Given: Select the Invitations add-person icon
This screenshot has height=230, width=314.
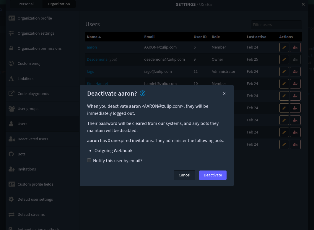Looking at the screenshot, I should pos(11,169).
